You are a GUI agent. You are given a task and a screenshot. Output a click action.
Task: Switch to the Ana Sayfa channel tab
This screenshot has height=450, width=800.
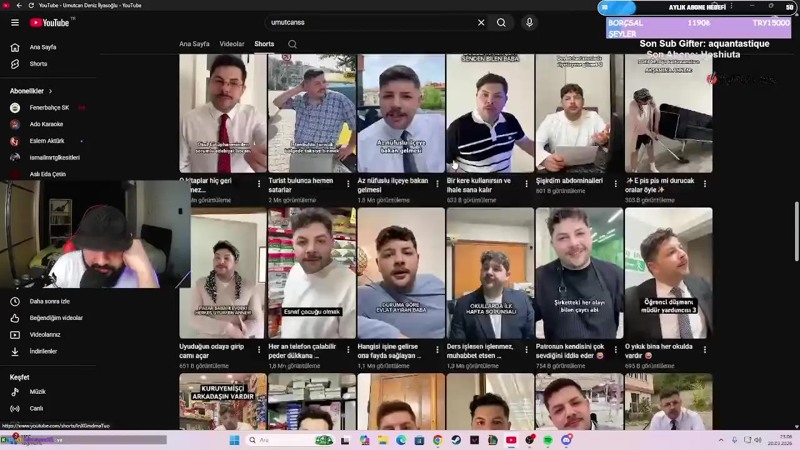click(x=194, y=44)
